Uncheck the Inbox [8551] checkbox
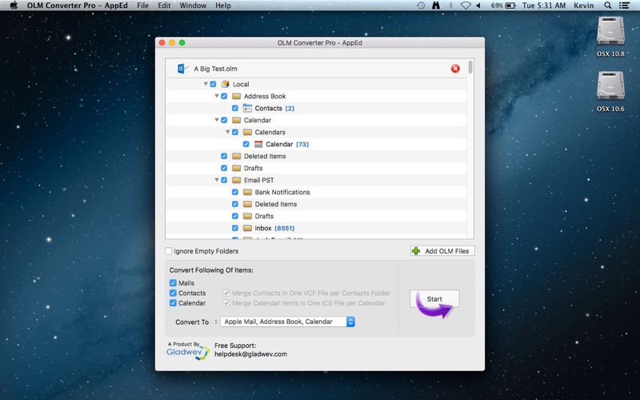640x400 pixels. 235,228
